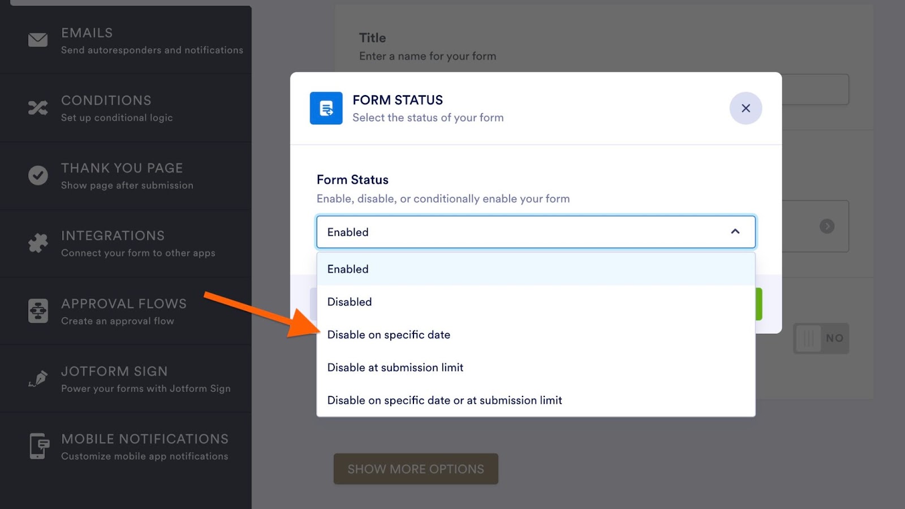Choose Enabled from the status list
The width and height of the screenshot is (905, 509).
tap(348, 269)
